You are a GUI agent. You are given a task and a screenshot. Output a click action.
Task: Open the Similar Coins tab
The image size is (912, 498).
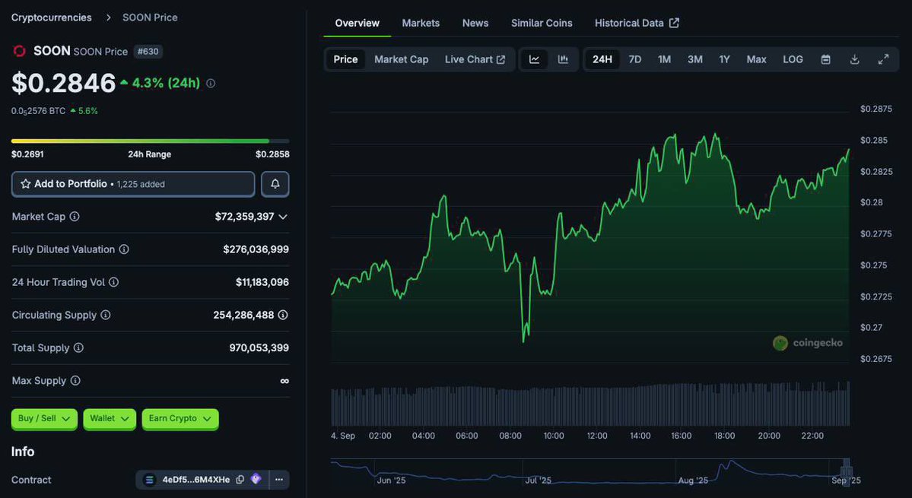[542, 23]
